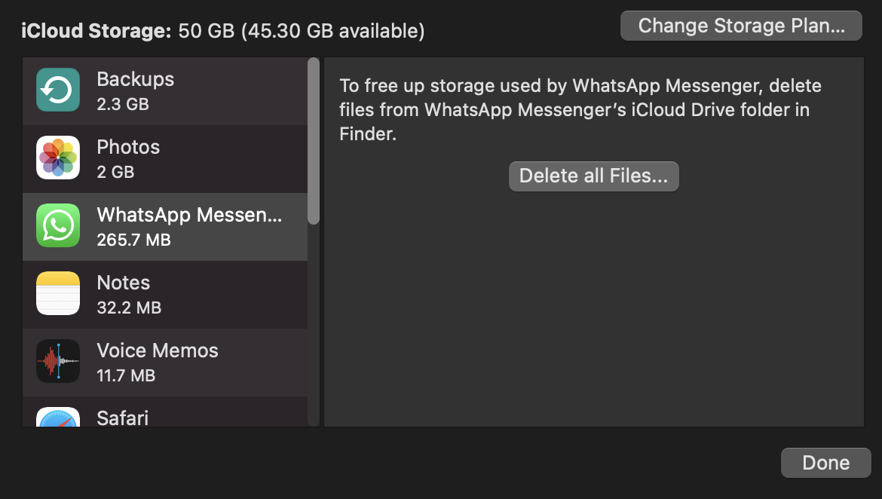This screenshot has height=499, width=882.
Task: Select the Photos entry title
Action: pyautogui.click(x=128, y=147)
